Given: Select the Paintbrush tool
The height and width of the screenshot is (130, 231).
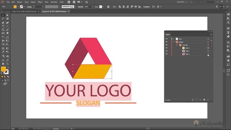Looking at the screenshot, I should 7,30.
